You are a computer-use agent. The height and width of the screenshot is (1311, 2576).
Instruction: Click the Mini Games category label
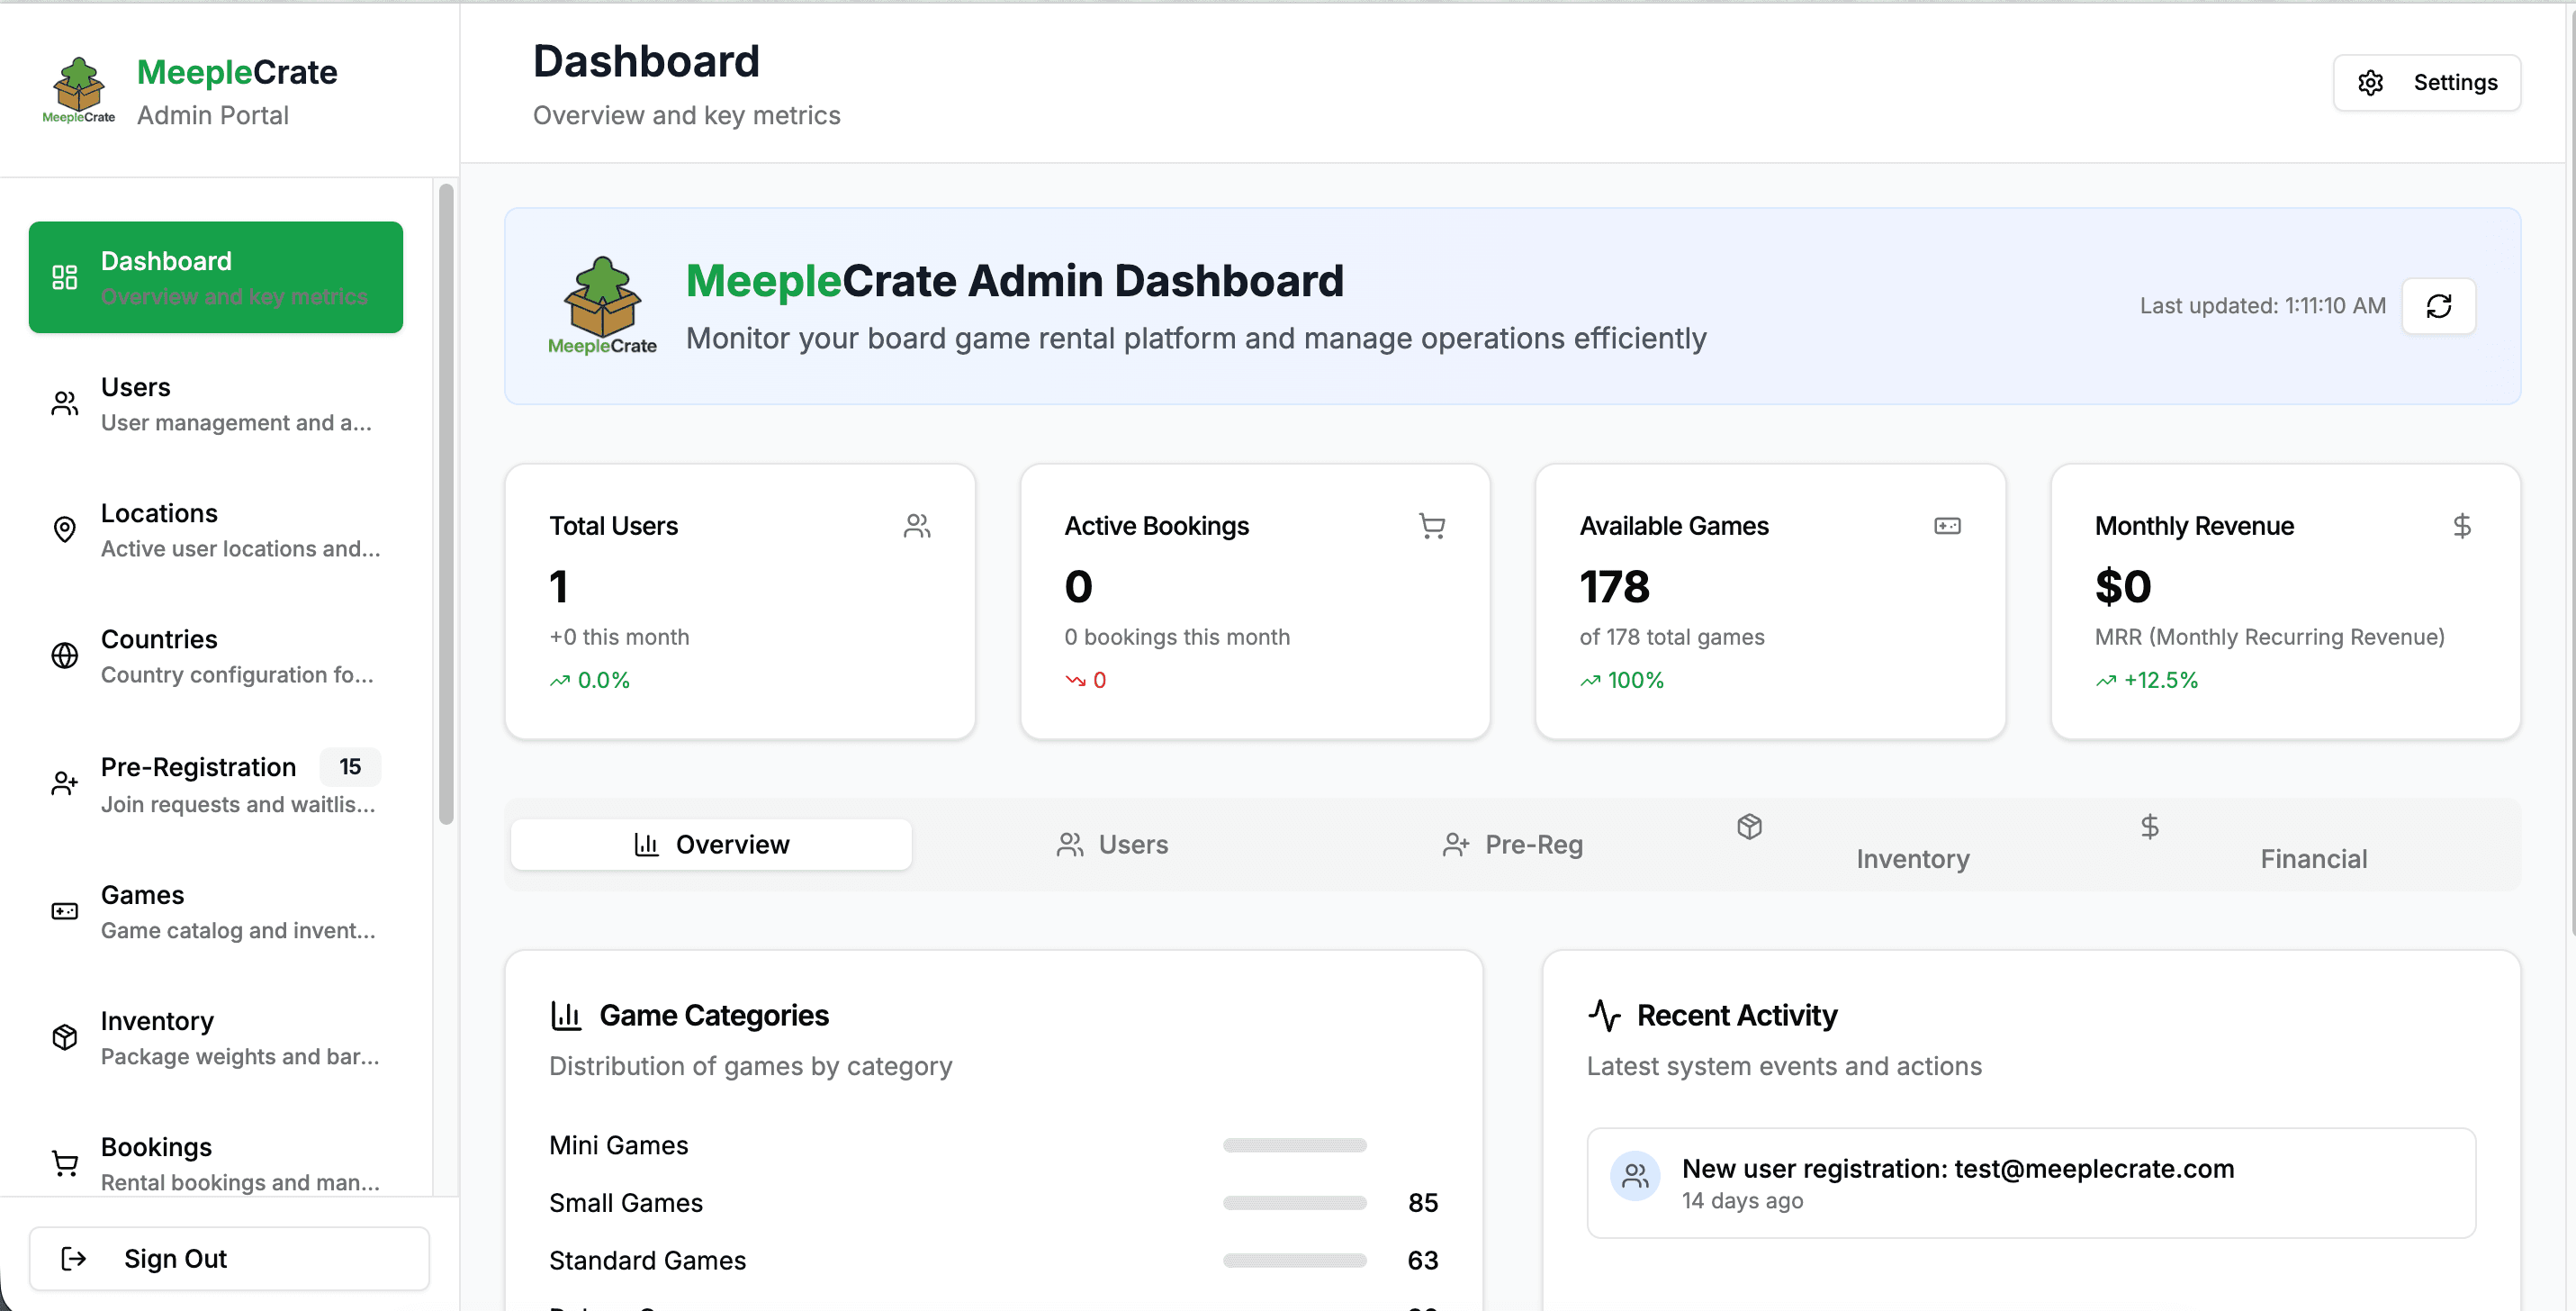(619, 1145)
